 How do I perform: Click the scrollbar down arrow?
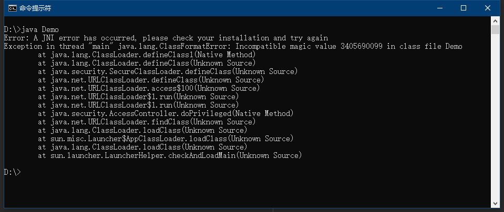(495, 204)
